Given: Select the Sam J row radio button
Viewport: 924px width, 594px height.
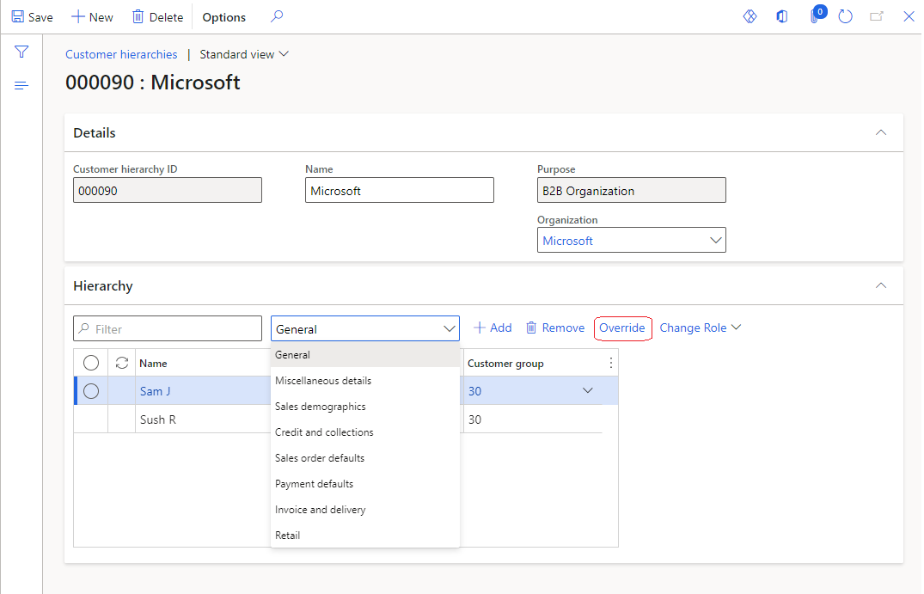Looking at the screenshot, I should pyautogui.click(x=91, y=390).
